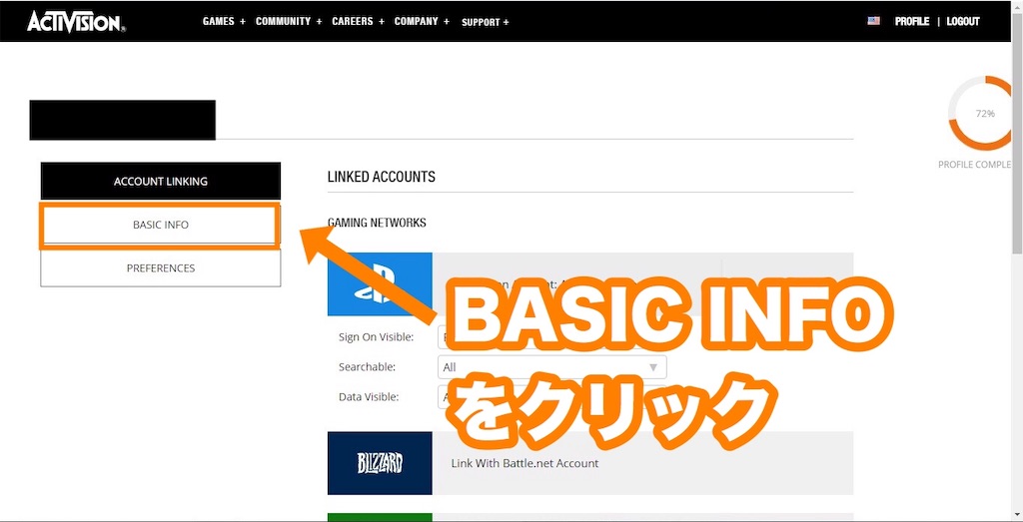Open the Searchable dropdown

[x=551, y=367]
